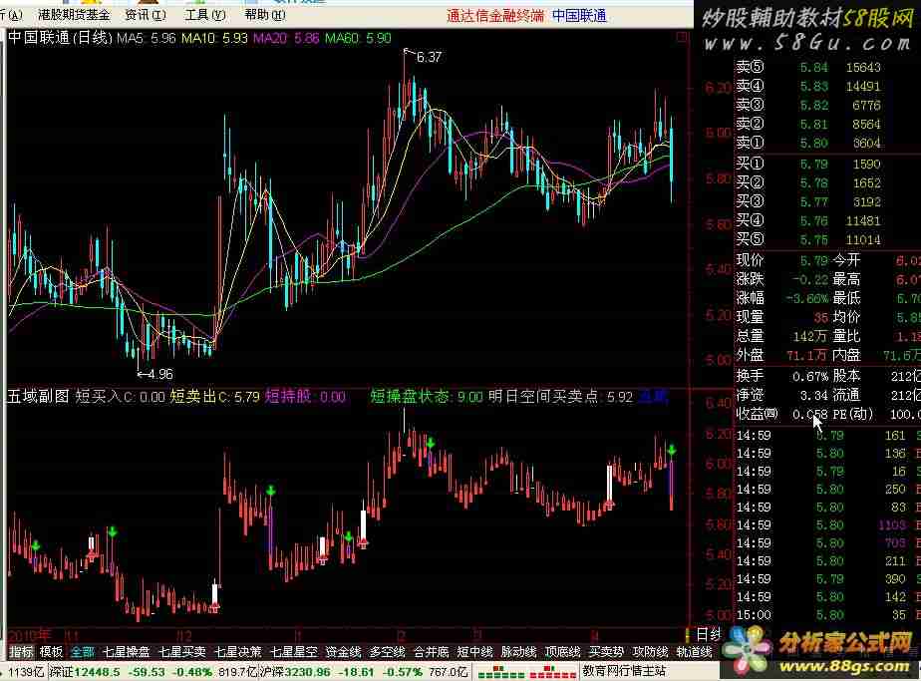The image size is (921, 681).
Task: Select the 合并底 indicator tab
Action: [x=432, y=652]
